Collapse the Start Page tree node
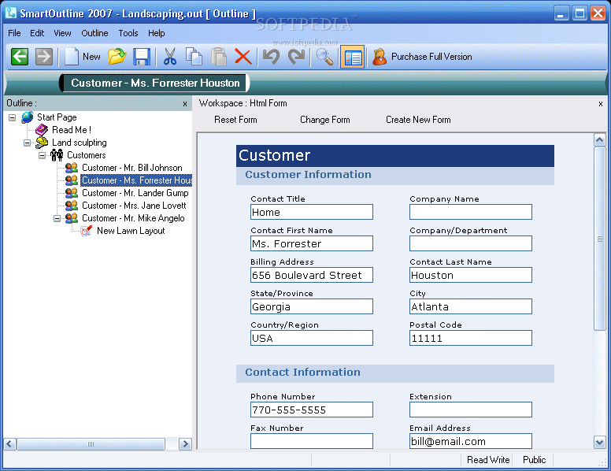611x471 pixels. pyautogui.click(x=12, y=117)
